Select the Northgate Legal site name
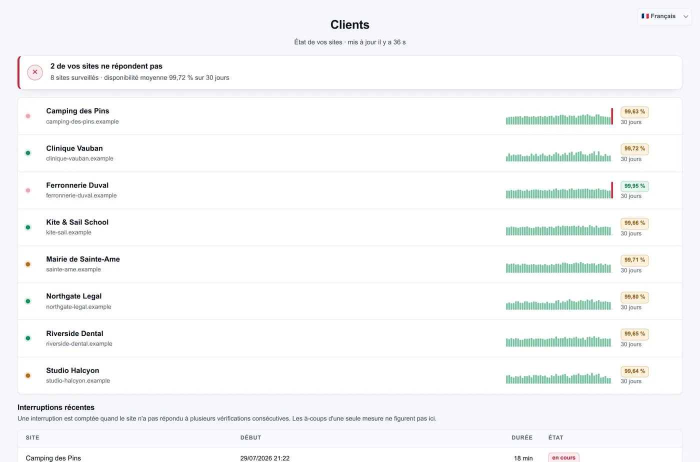Image resolution: width=700 pixels, height=462 pixels. point(74,296)
